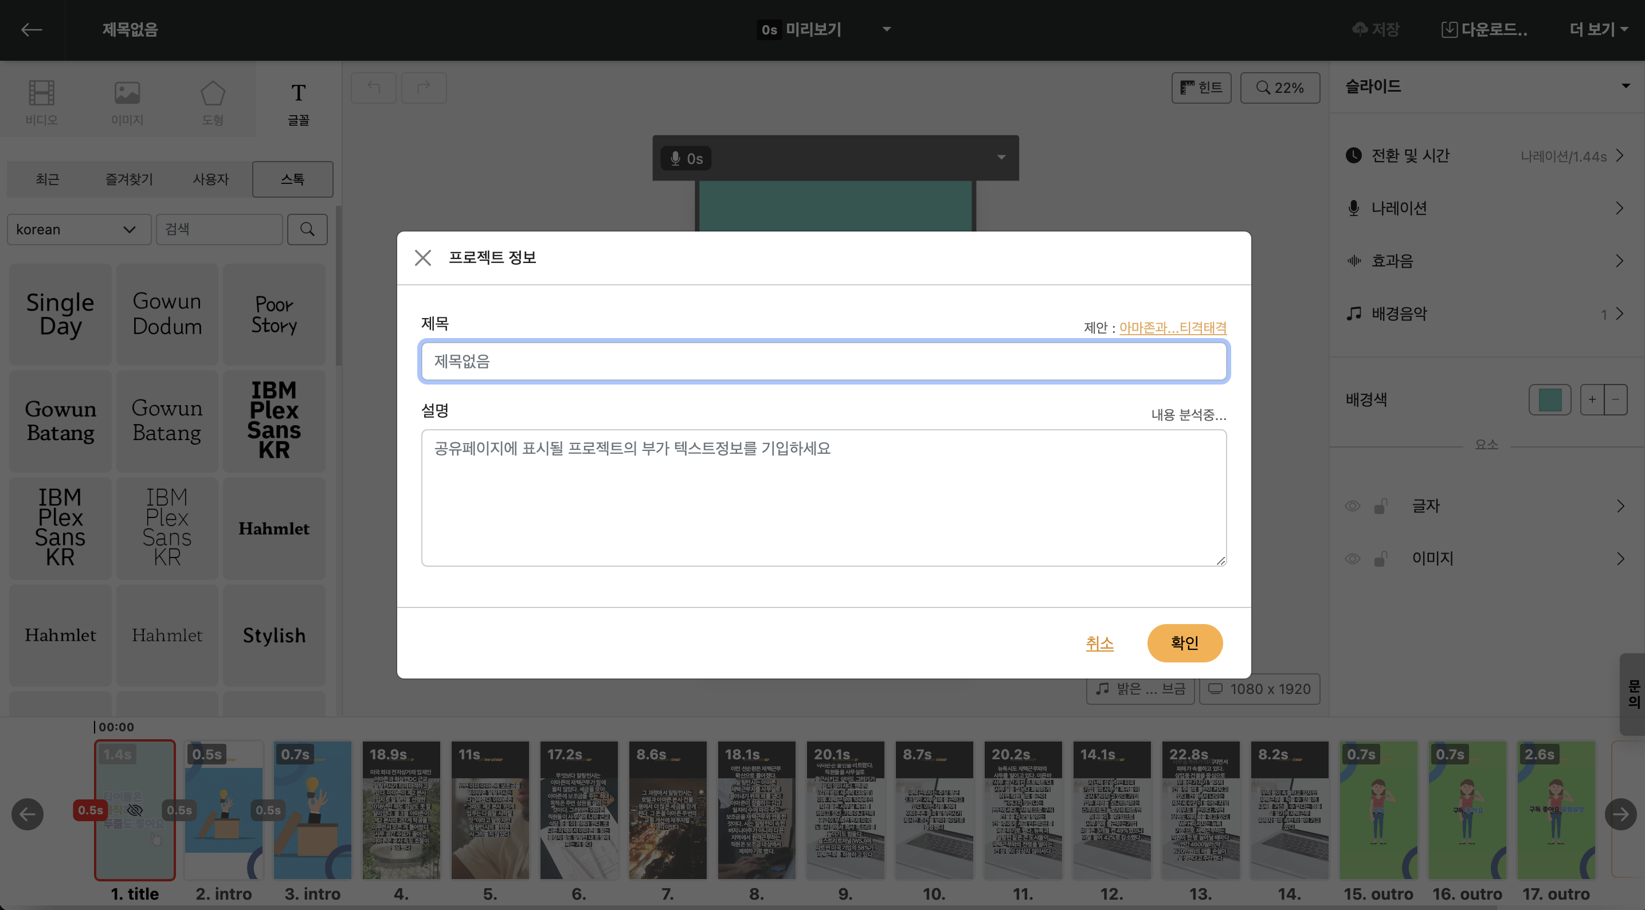Screen dimensions: 1645x910
Task: Open the 22% zoom control
Action: (1280, 88)
